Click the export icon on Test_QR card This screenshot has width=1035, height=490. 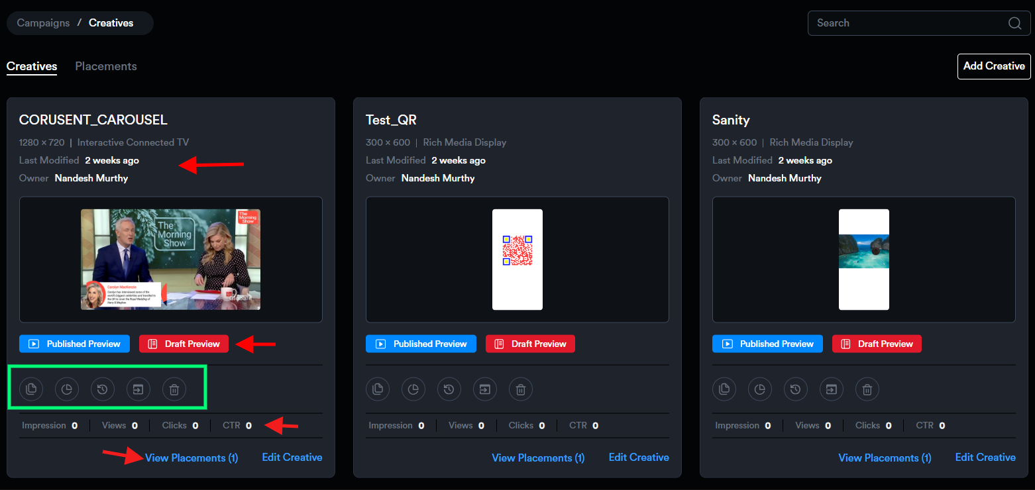tap(485, 389)
